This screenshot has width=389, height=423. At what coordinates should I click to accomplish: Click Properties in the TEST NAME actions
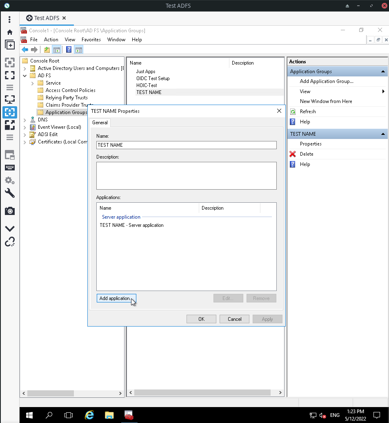tap(311, 144)
